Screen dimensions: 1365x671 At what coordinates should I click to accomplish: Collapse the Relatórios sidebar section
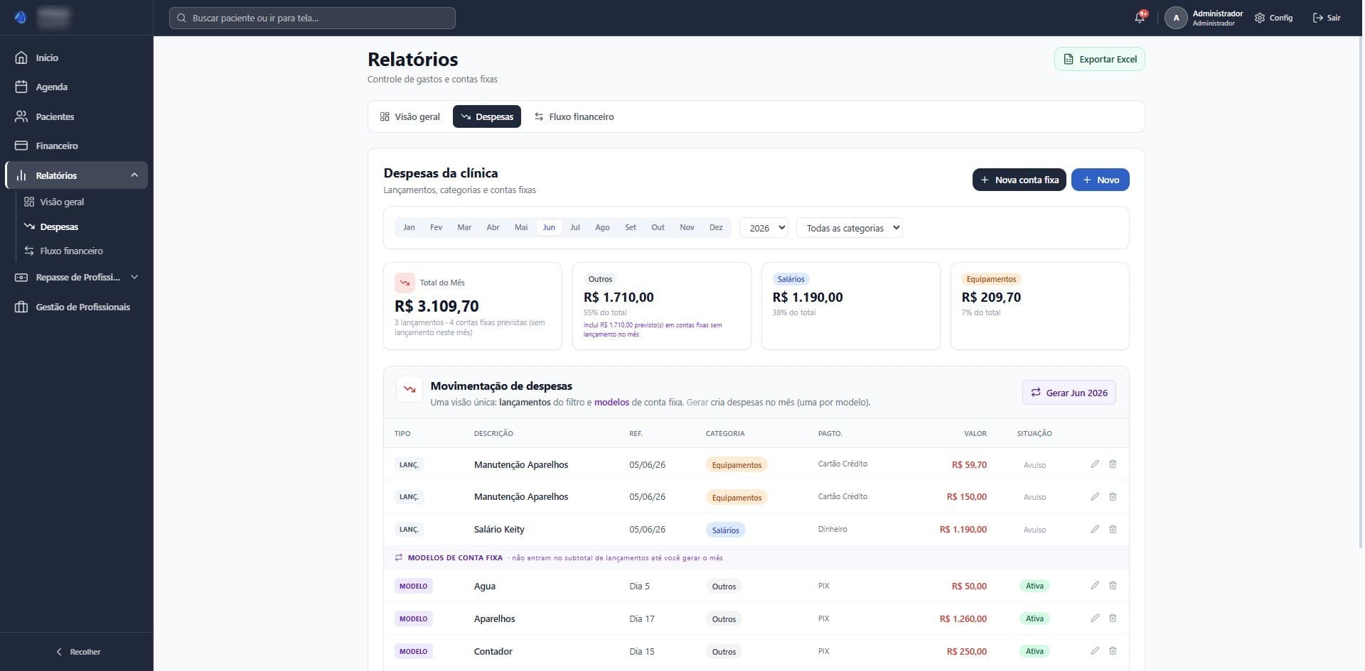pyautogui.click(x=134, y=175)
